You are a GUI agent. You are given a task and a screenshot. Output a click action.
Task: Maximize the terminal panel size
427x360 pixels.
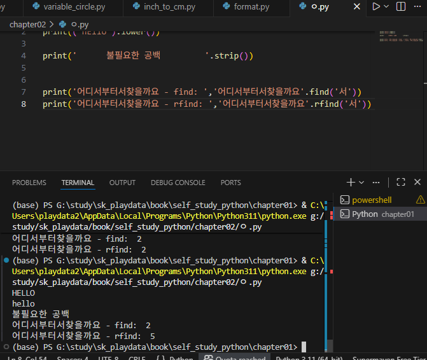coord(400,182)
